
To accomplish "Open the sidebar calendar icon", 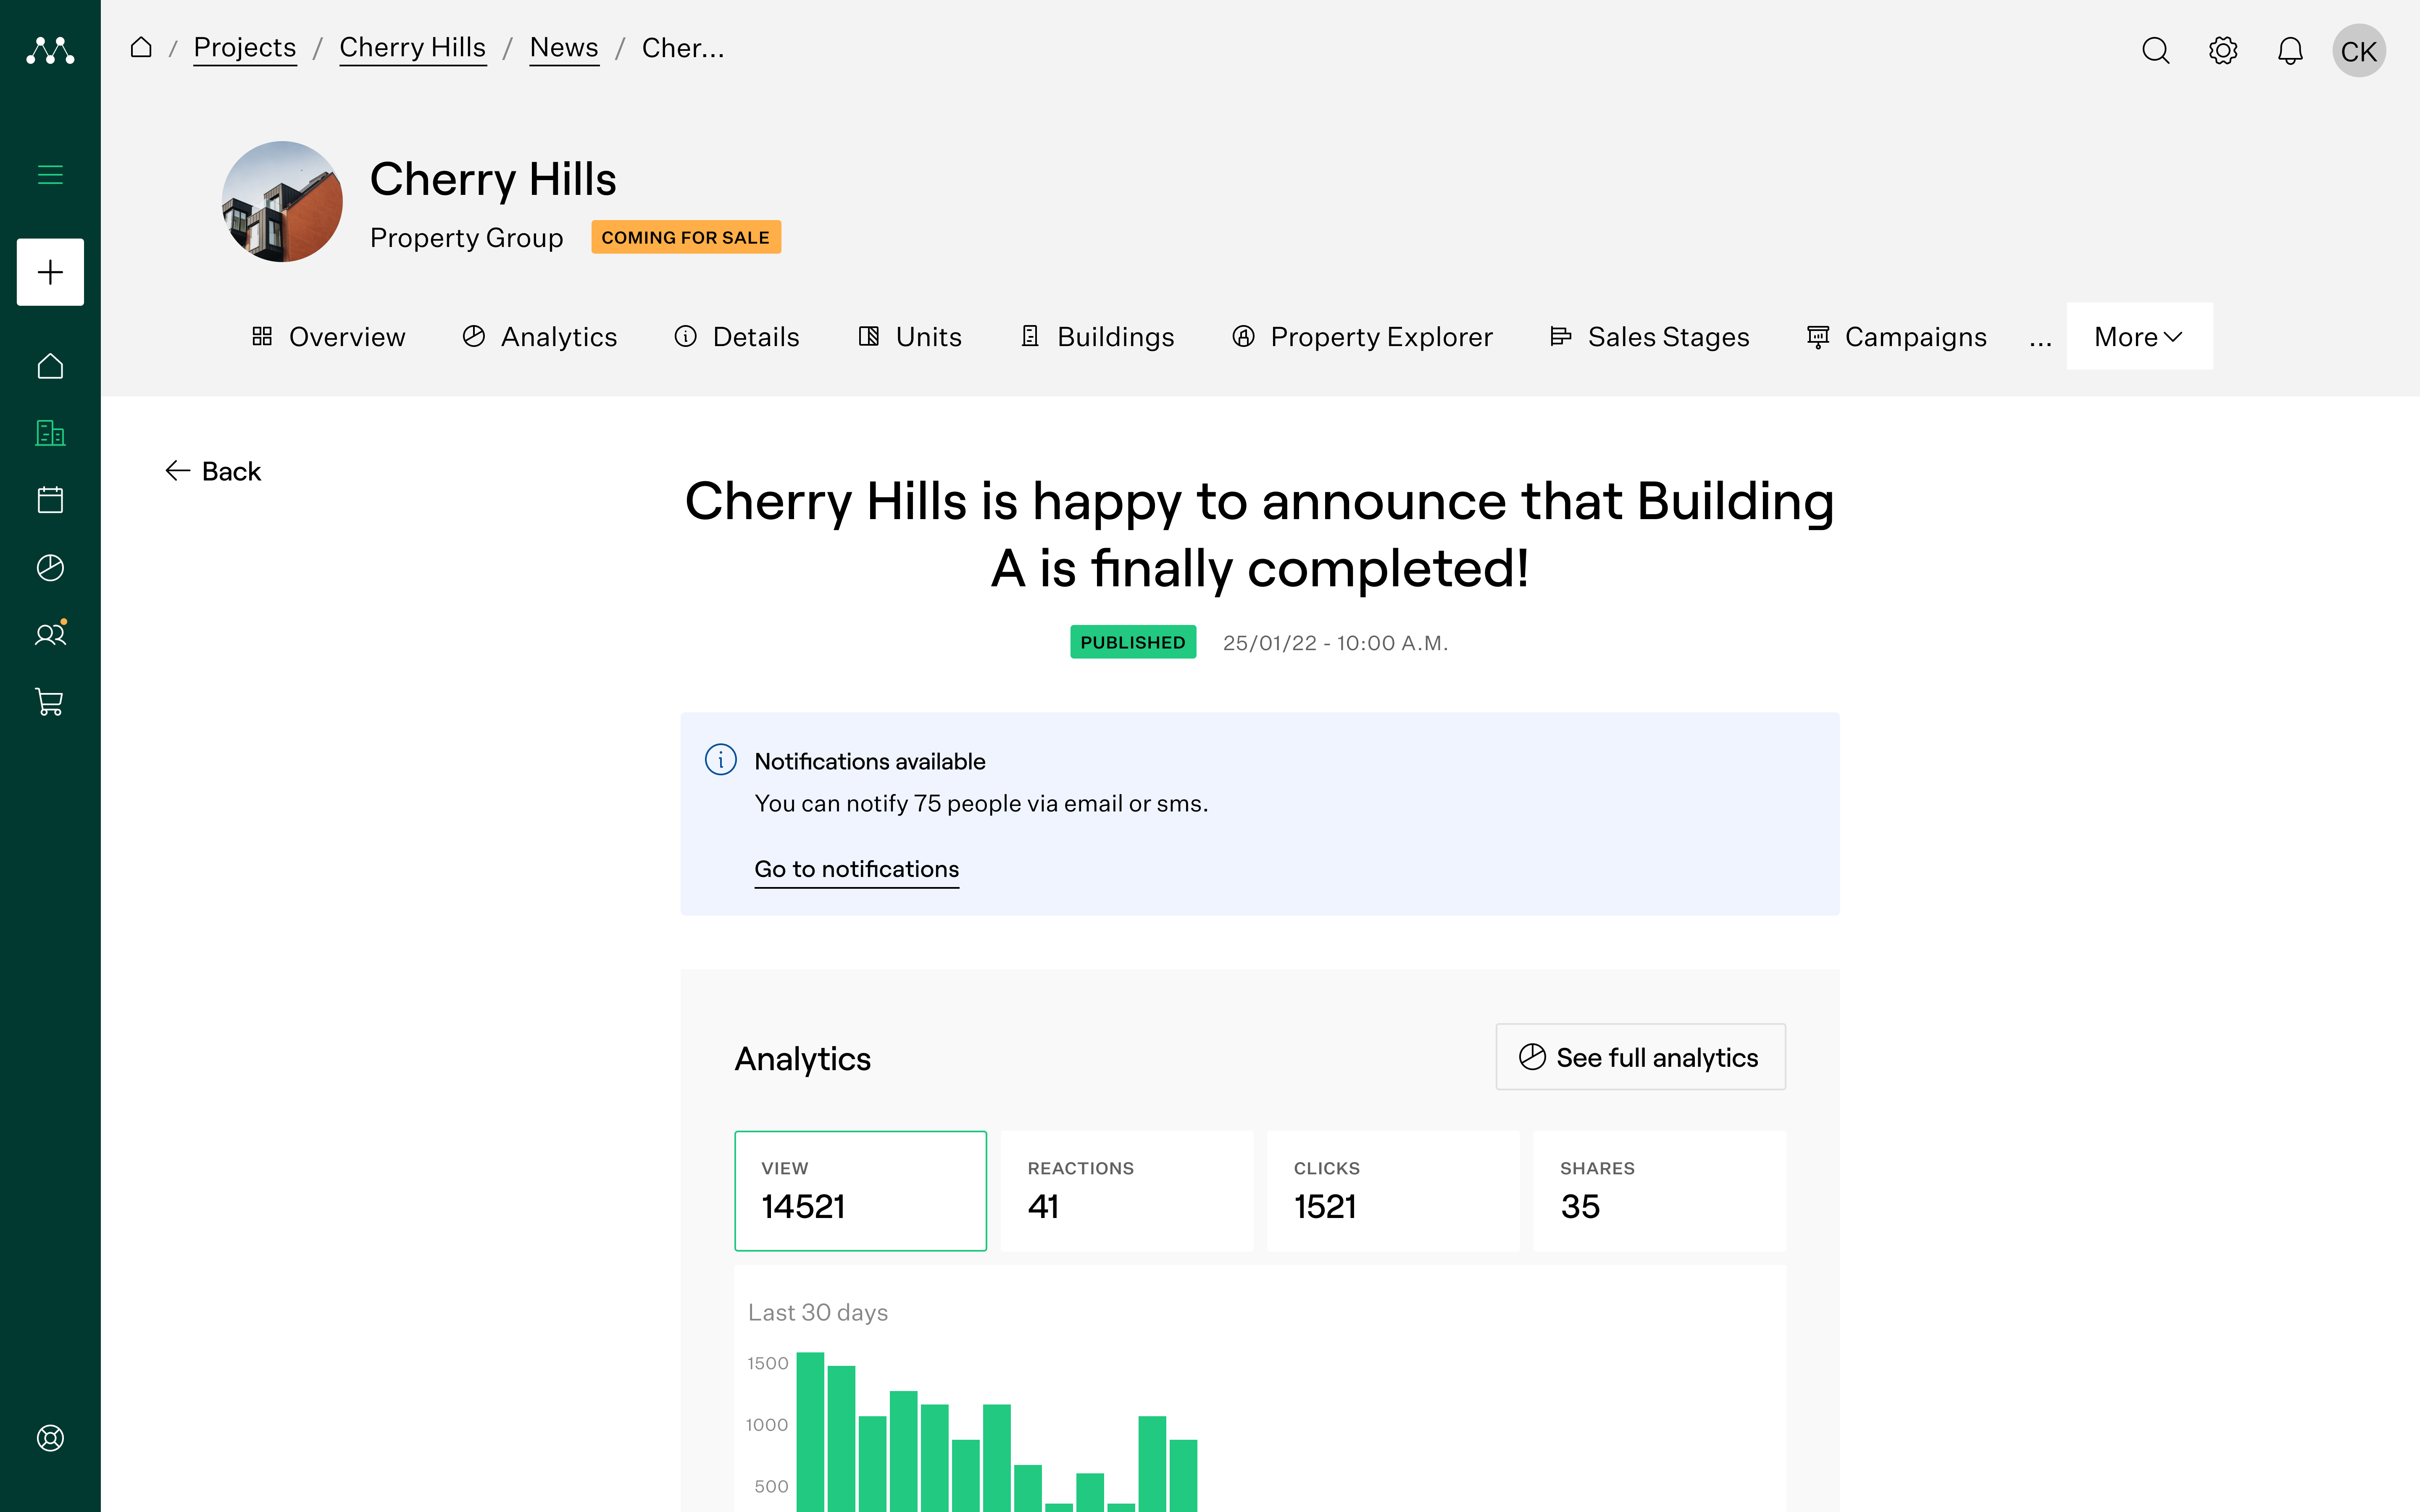I will click(x=50, y=500).
